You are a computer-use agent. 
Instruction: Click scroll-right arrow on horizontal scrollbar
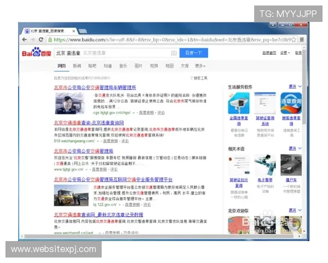(300, 236)
